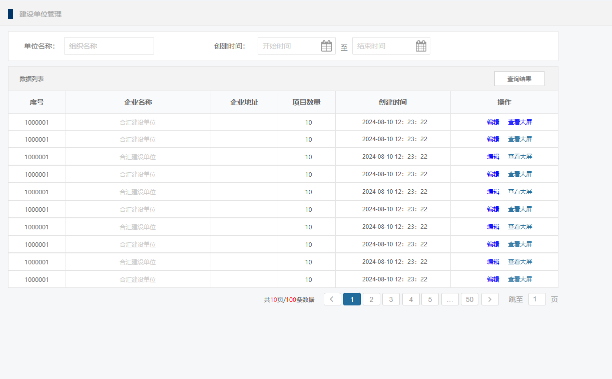
Task: Select page 2 in pagination
Action: pyautogui.click(x=371, y=299)
